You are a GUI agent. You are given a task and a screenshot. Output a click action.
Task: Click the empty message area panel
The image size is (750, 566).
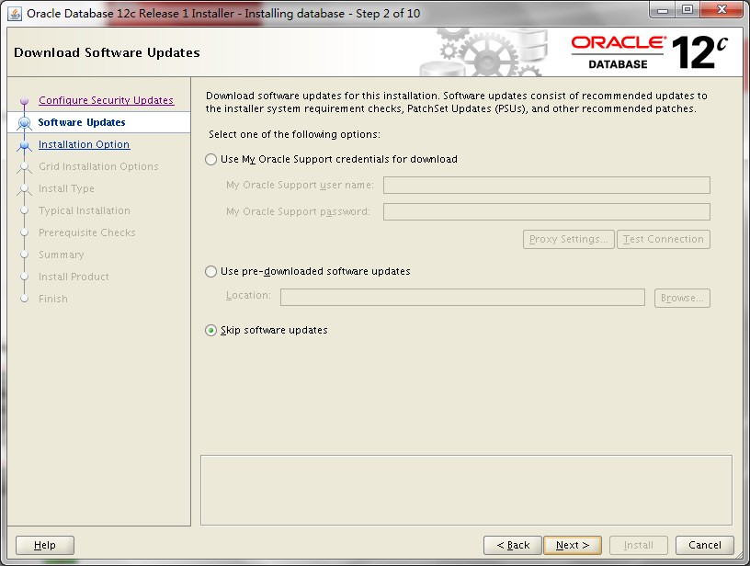[466, 490]
